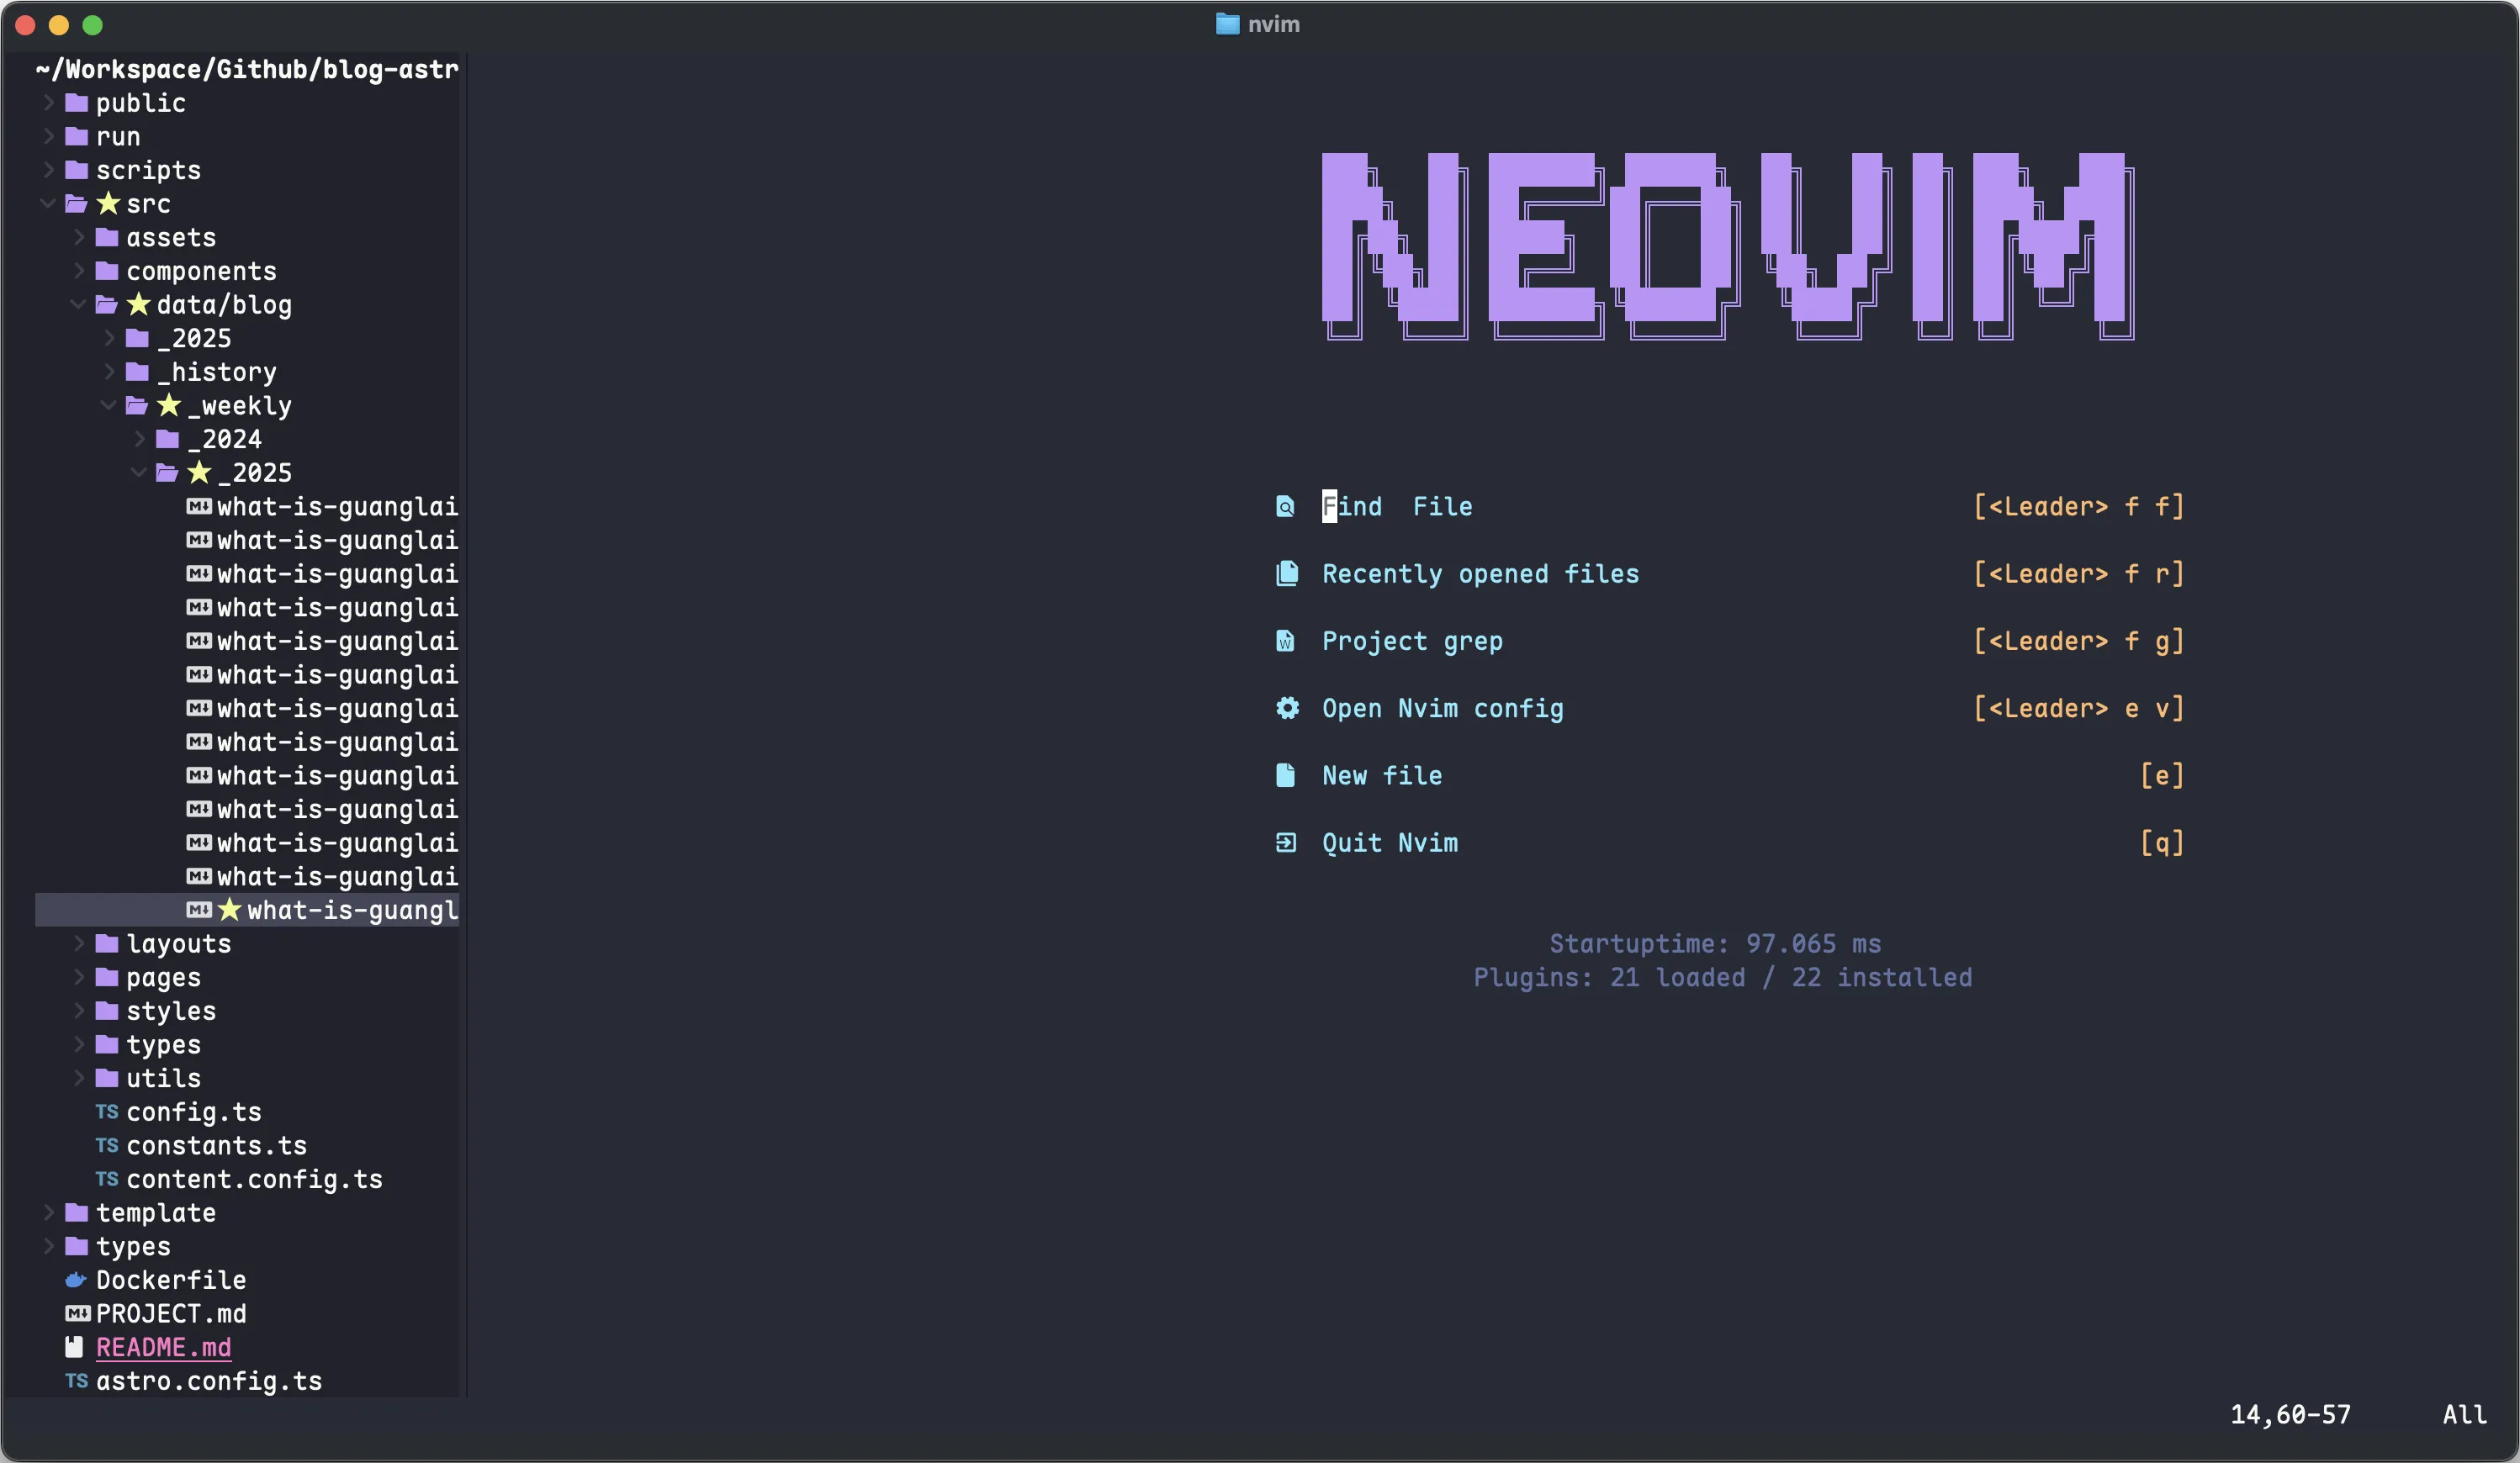Open the astro.config.ts file name
This screenshot has width=2520, height=1463.
209,1381
